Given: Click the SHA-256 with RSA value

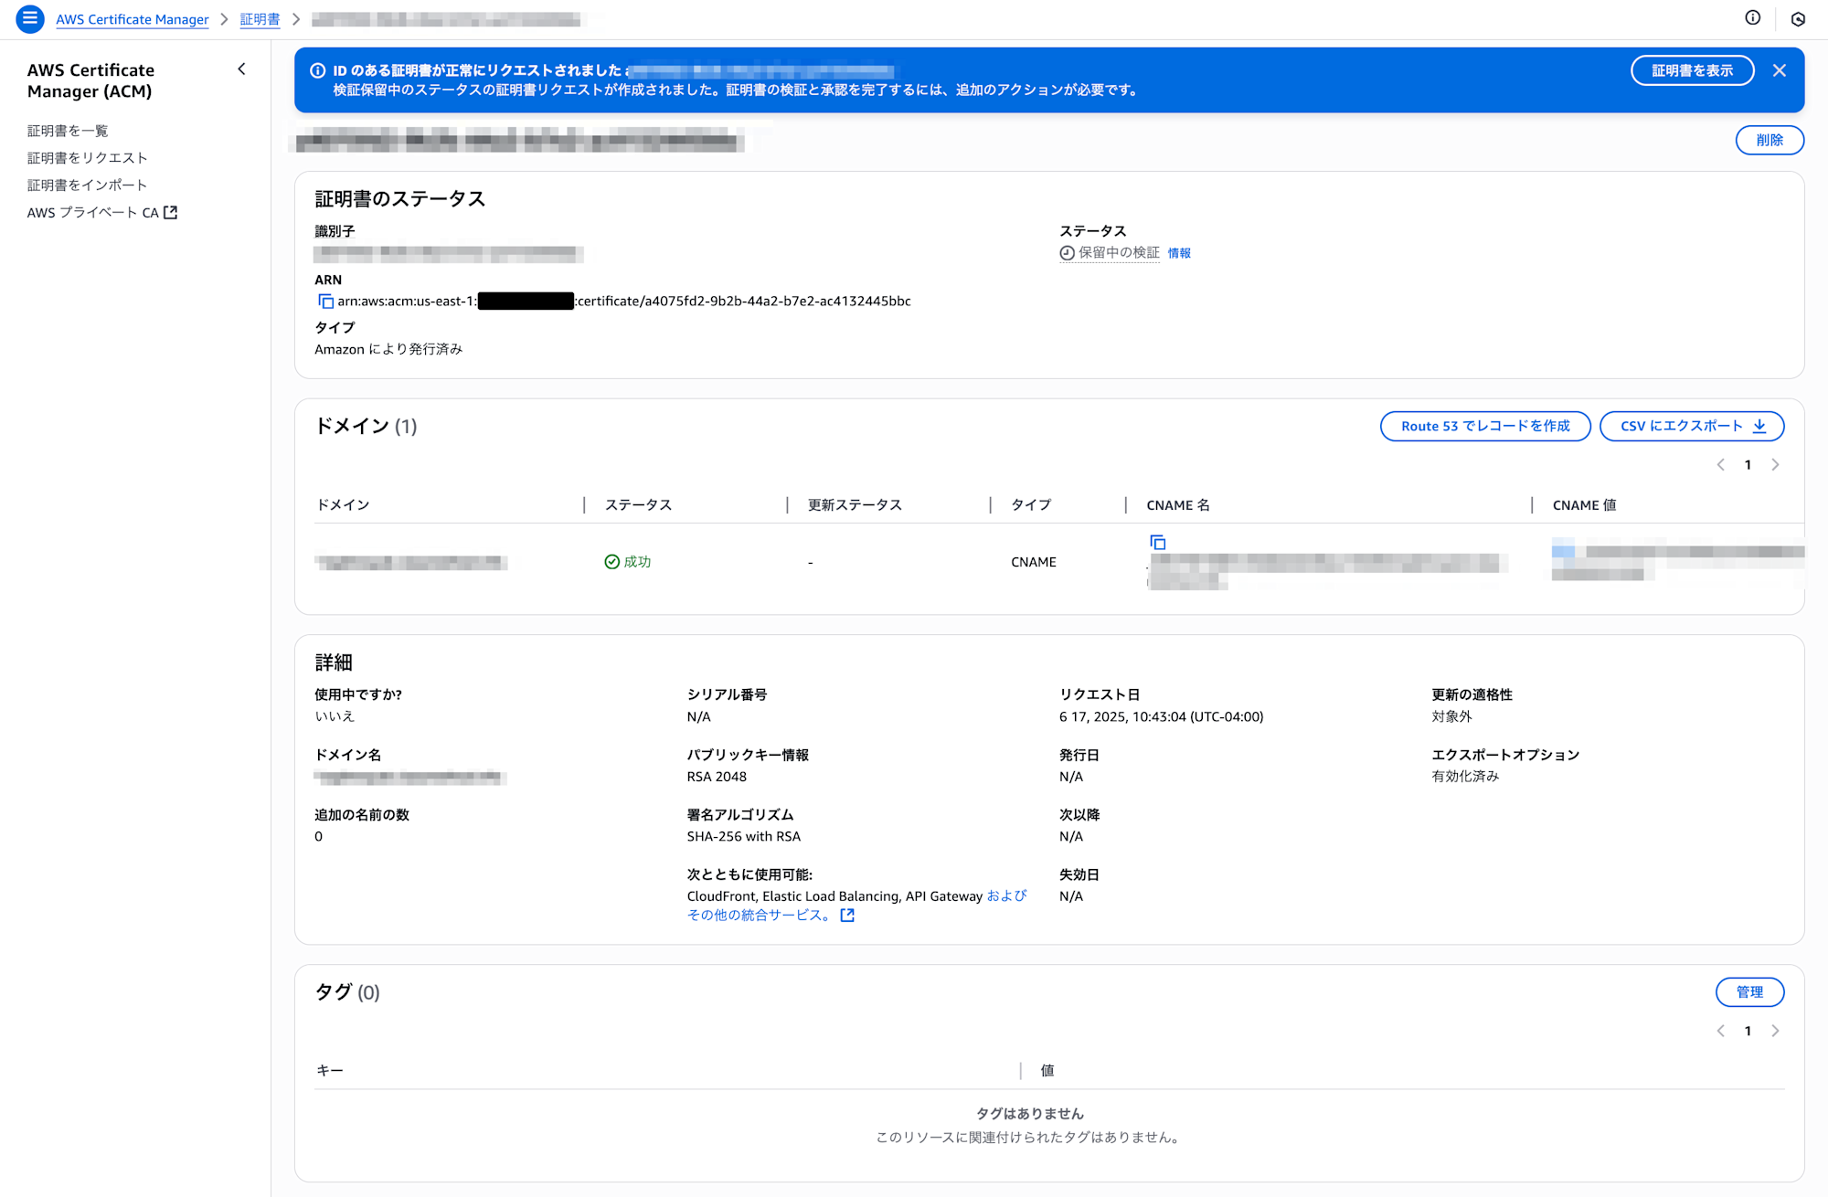Looking at the screenshot, I should click(x=744, y=836).
